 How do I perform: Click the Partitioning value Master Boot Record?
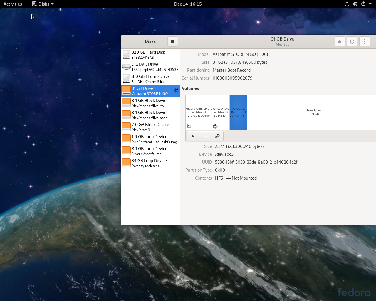(232, 70)
